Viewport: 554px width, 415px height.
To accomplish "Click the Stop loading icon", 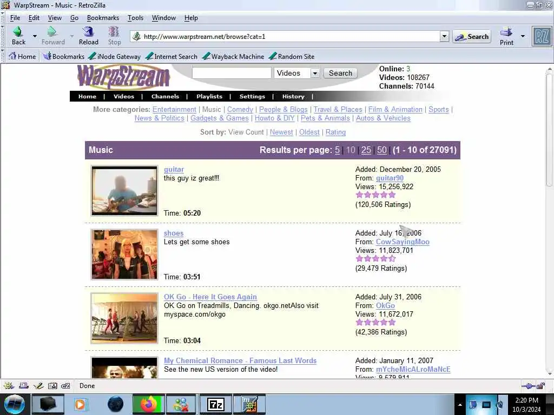I will tap(114, 32).
